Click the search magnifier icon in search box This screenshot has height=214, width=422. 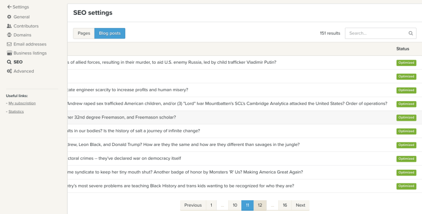(410, 33)
